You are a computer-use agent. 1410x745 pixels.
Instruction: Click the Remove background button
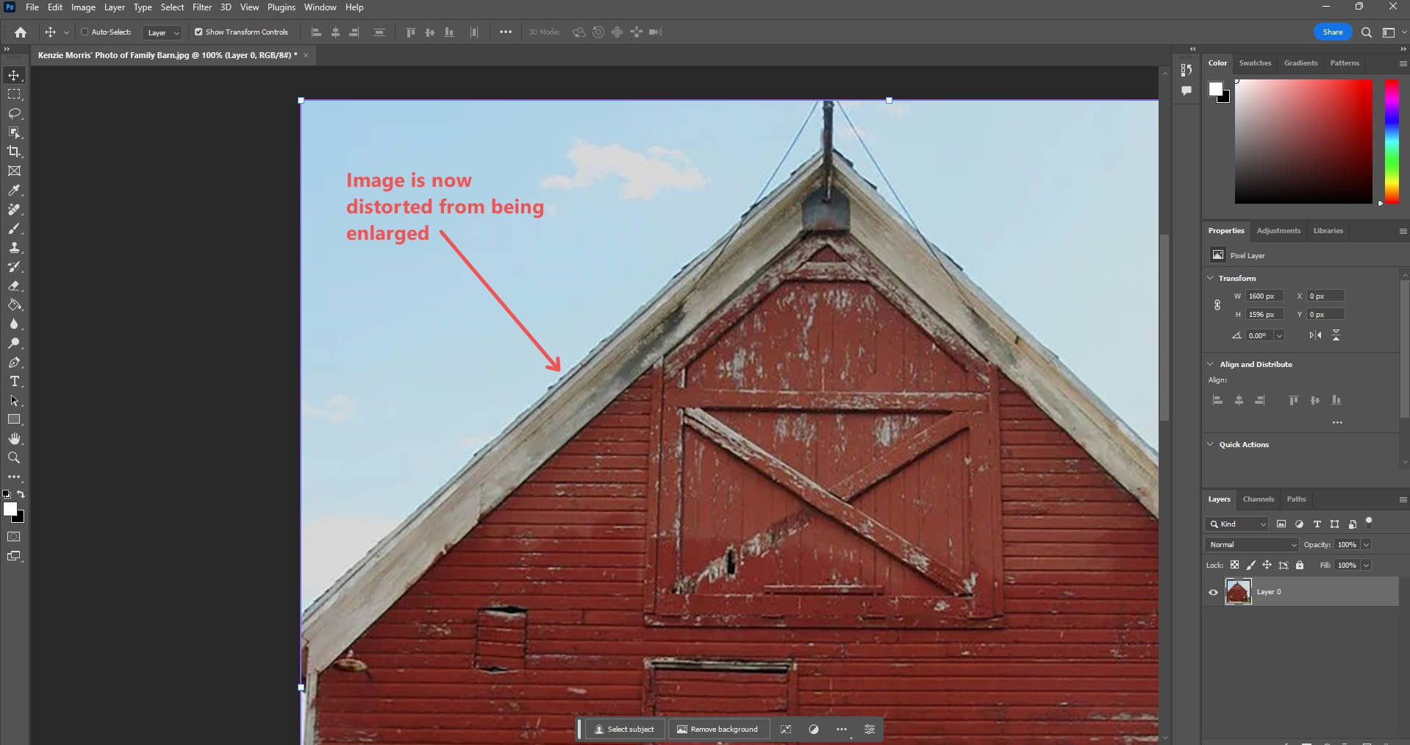click(718, 729)
